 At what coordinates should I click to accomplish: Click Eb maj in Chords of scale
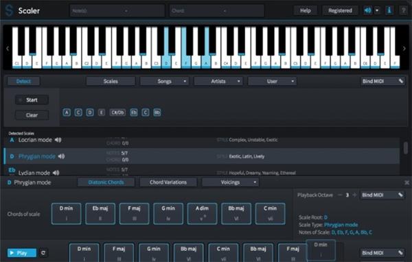(100, 213)
